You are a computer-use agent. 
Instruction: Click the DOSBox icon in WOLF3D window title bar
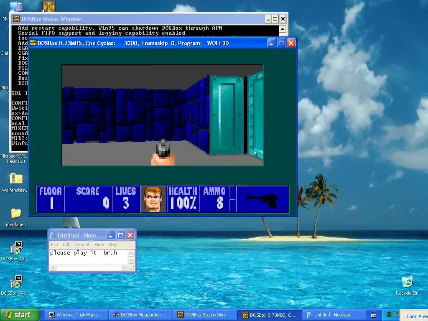coord(33,43)
